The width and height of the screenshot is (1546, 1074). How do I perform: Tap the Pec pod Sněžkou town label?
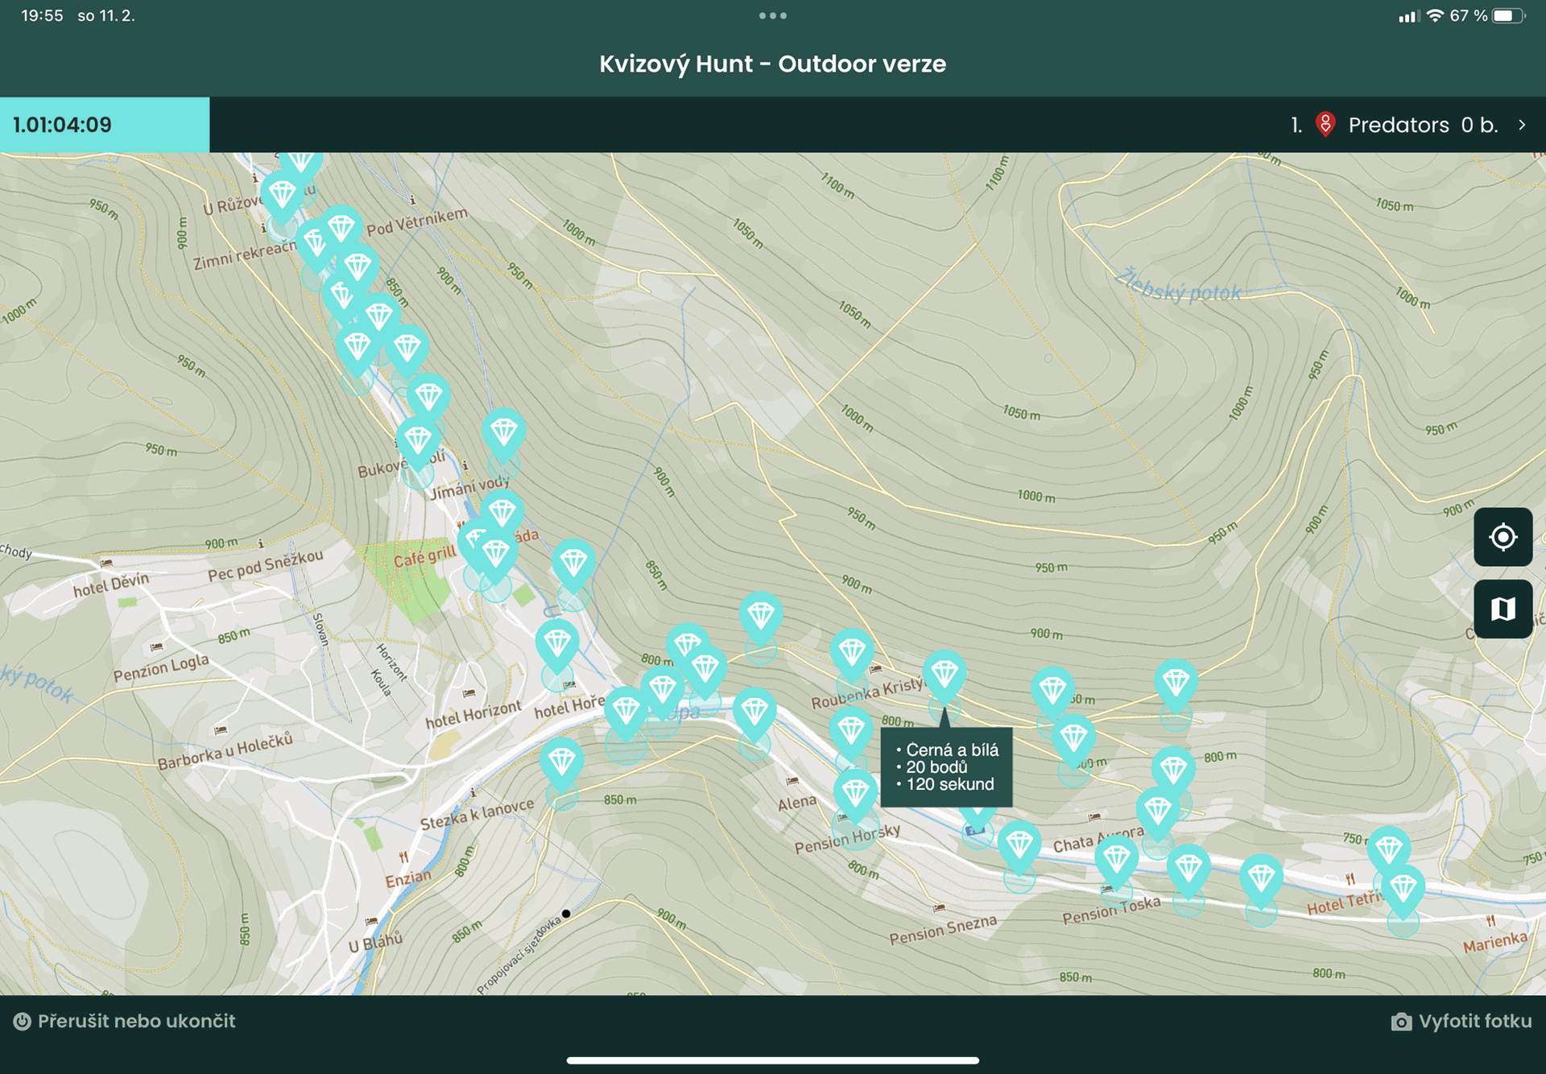pos(266,564)
